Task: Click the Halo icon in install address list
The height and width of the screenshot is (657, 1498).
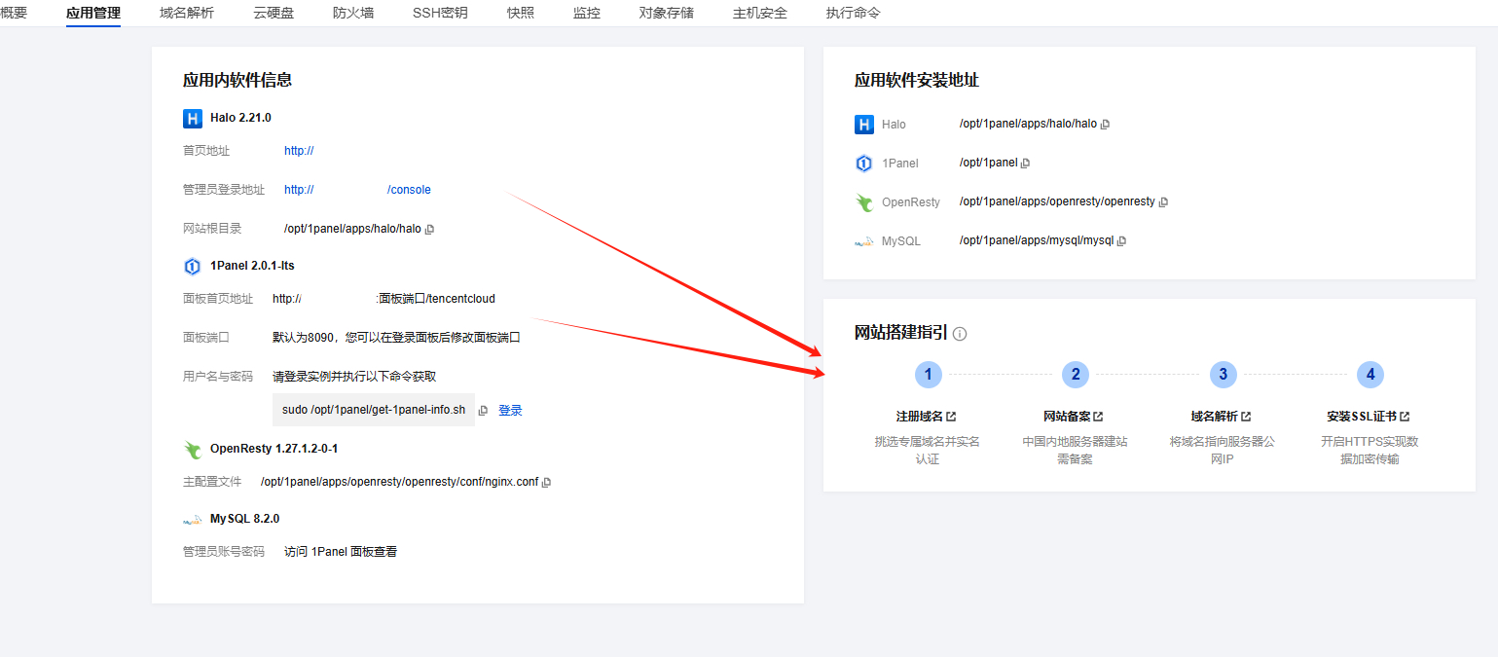Action: [863, 125]
